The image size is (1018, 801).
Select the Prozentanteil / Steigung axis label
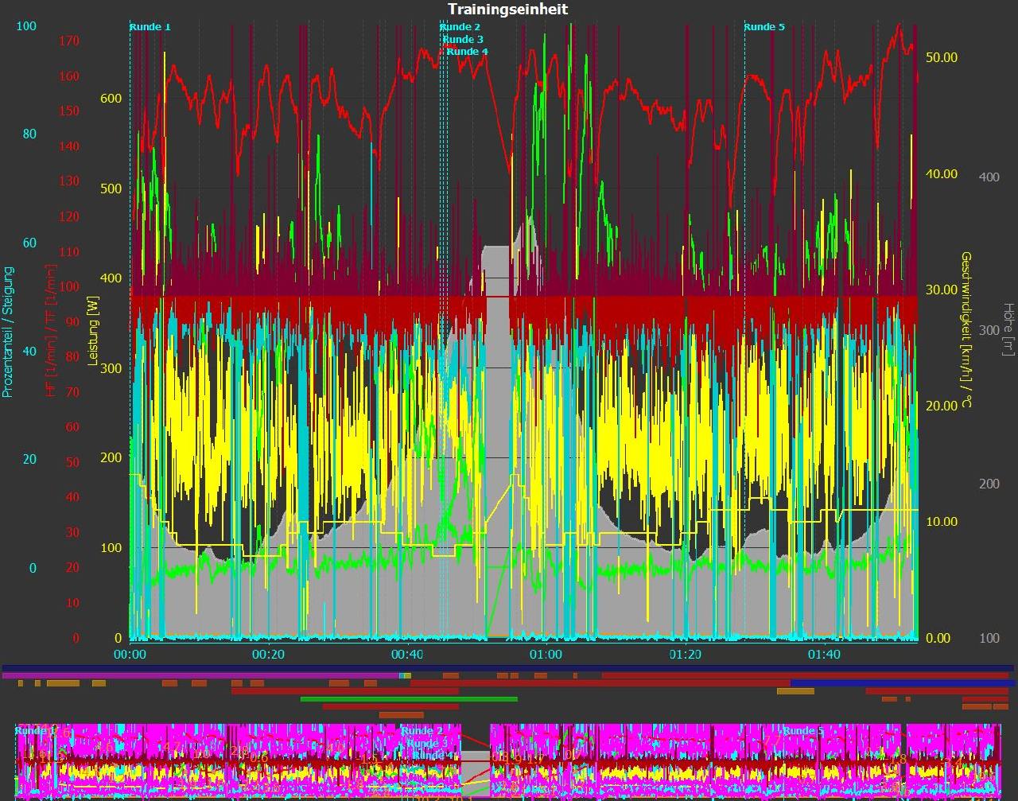pos(9,332)
